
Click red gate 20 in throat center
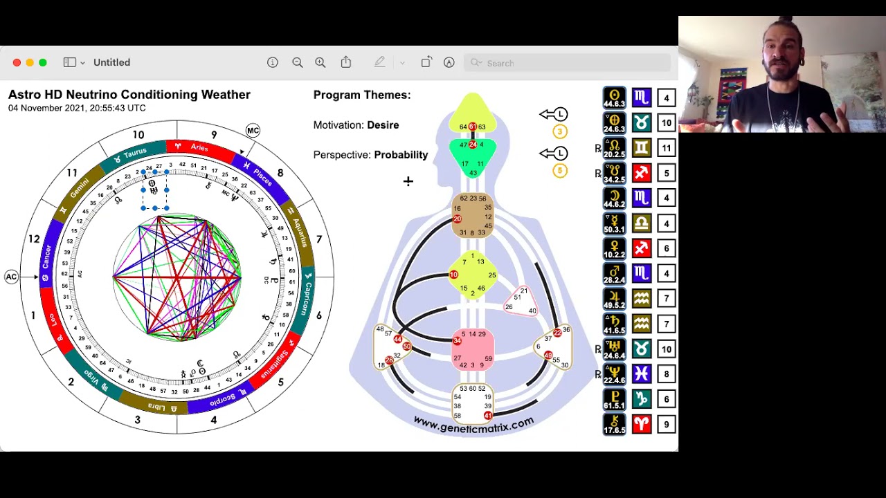(457, 219)
